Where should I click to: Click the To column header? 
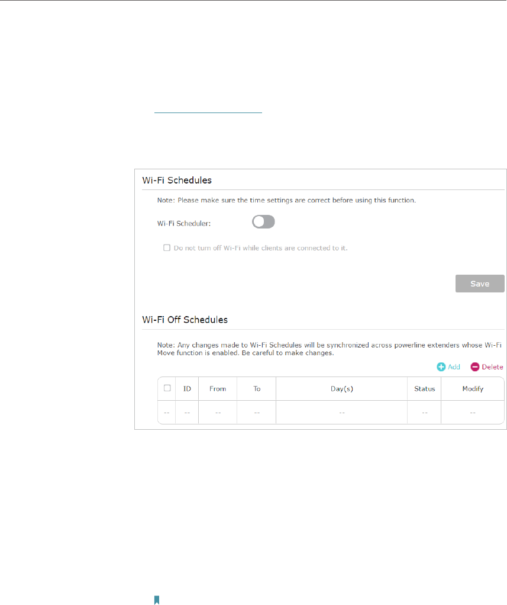point(257,389)
